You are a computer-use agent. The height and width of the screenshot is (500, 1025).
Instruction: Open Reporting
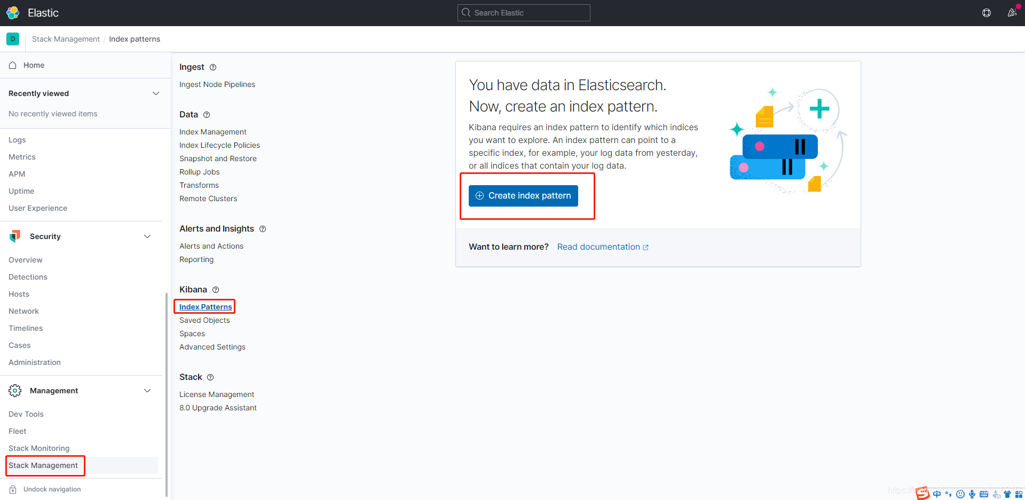click(x=196, y=259)
